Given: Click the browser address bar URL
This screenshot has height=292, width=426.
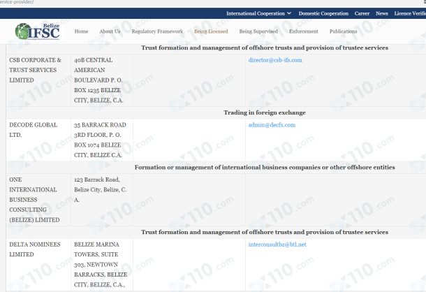Looking at the screenshot, I should point(17,2).
